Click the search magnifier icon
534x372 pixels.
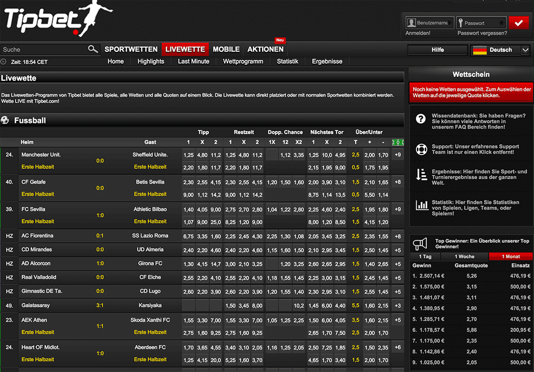point(92,49)
